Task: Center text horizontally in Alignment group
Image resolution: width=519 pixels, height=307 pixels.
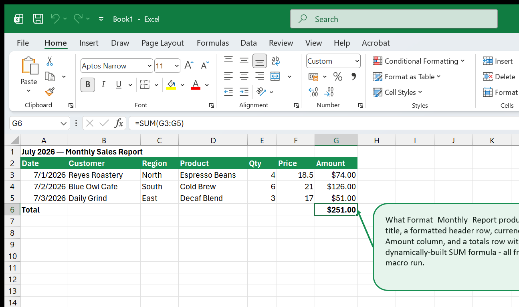Action: click(x=244, y=76)
